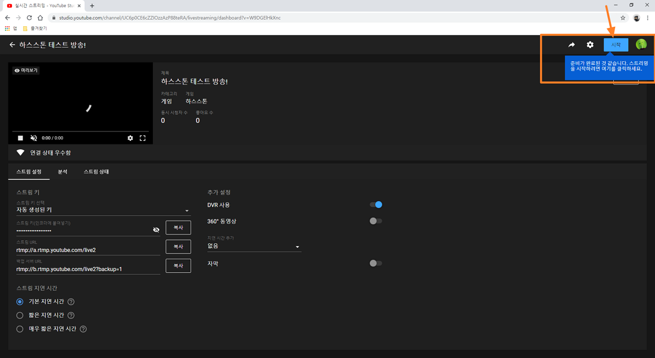Open the 지연 시간 추가 없음 dropdown
The width and height of the screenshot is (655, 358).
pyautogui.click(x=254, y=246)
